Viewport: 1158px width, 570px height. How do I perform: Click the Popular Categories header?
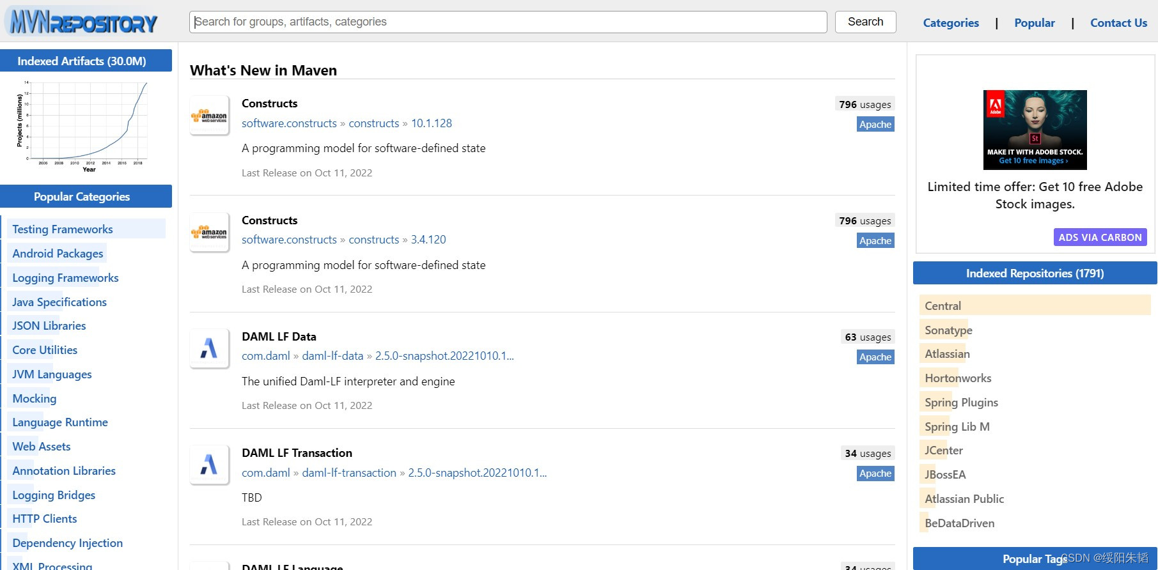[86, 196]
